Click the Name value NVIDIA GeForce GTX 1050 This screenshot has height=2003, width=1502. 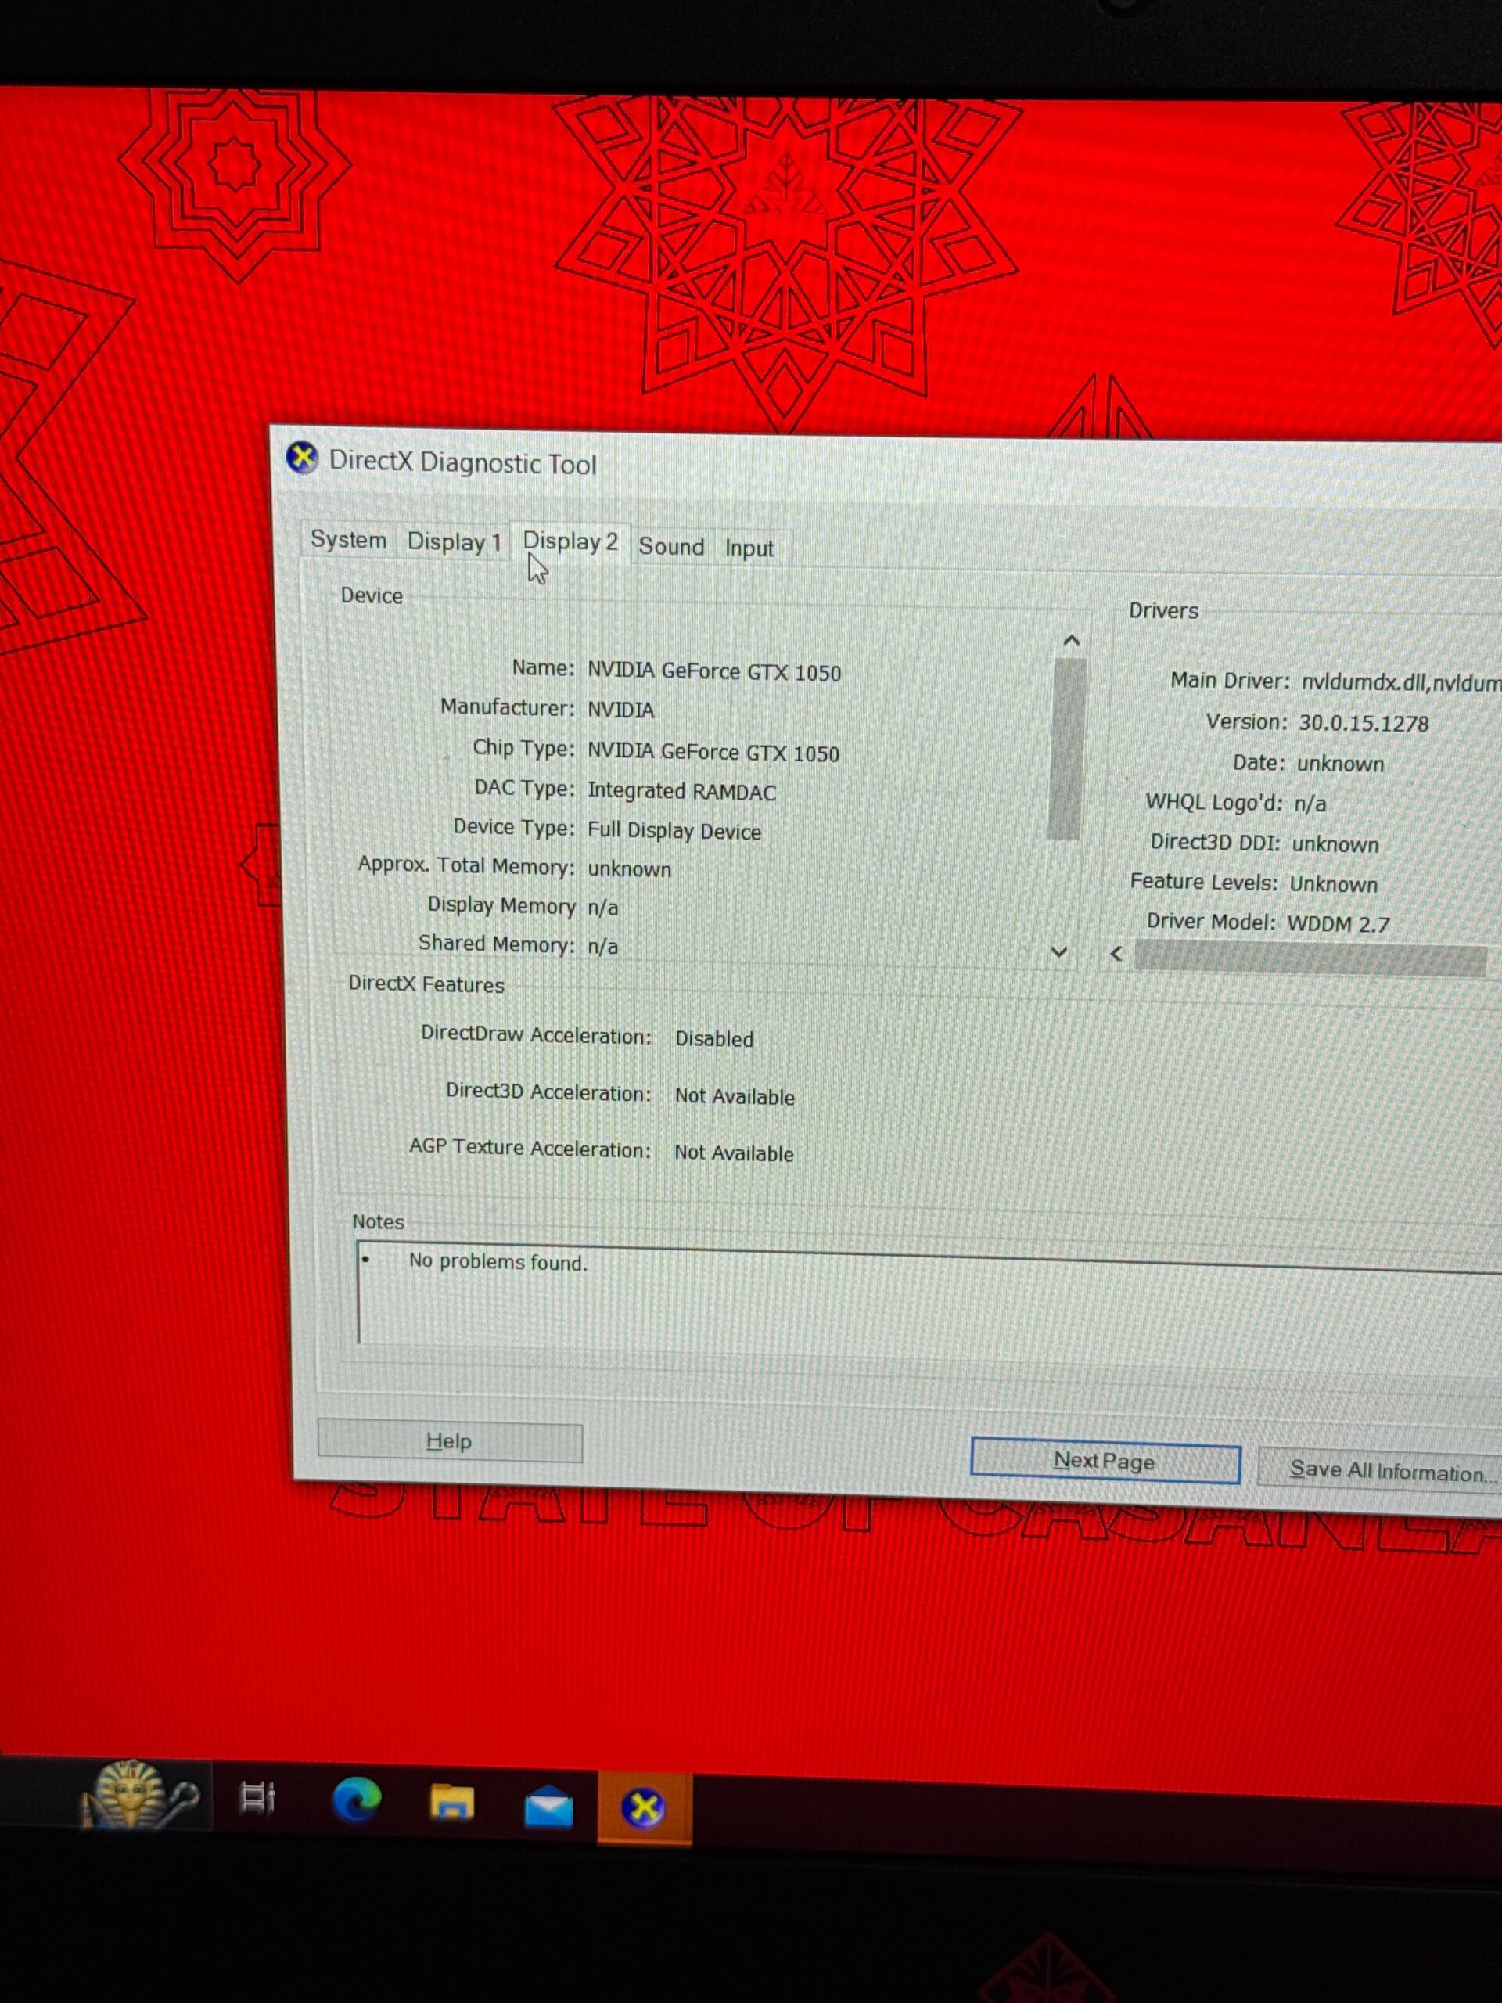point(714,672)
